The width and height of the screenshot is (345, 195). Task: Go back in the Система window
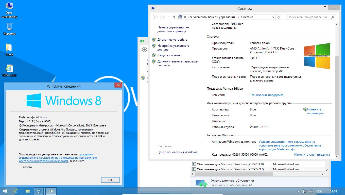155,17
